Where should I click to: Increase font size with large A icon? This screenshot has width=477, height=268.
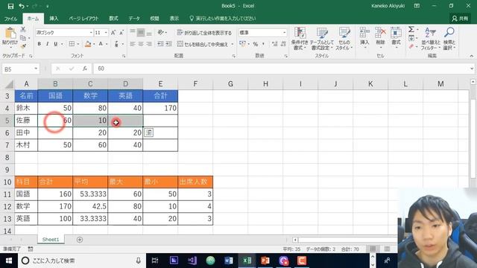113,33
